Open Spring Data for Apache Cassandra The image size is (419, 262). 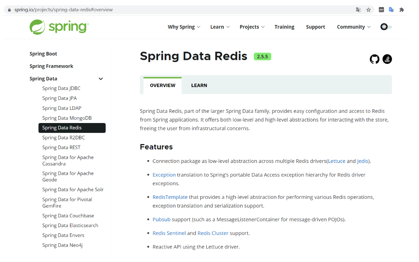68,160
